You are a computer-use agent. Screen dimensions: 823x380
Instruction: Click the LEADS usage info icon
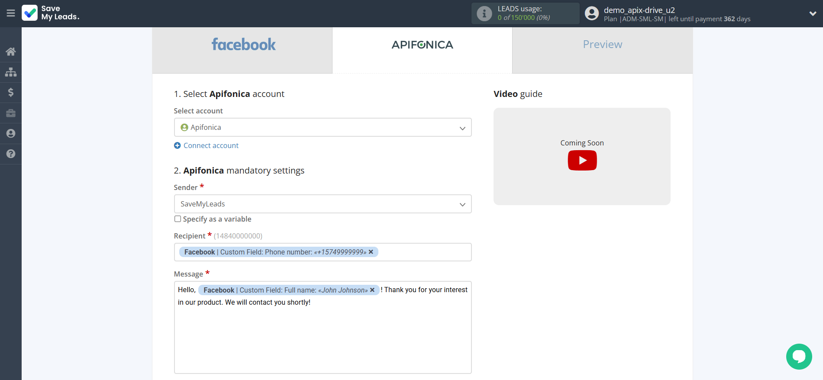point(484,14)
